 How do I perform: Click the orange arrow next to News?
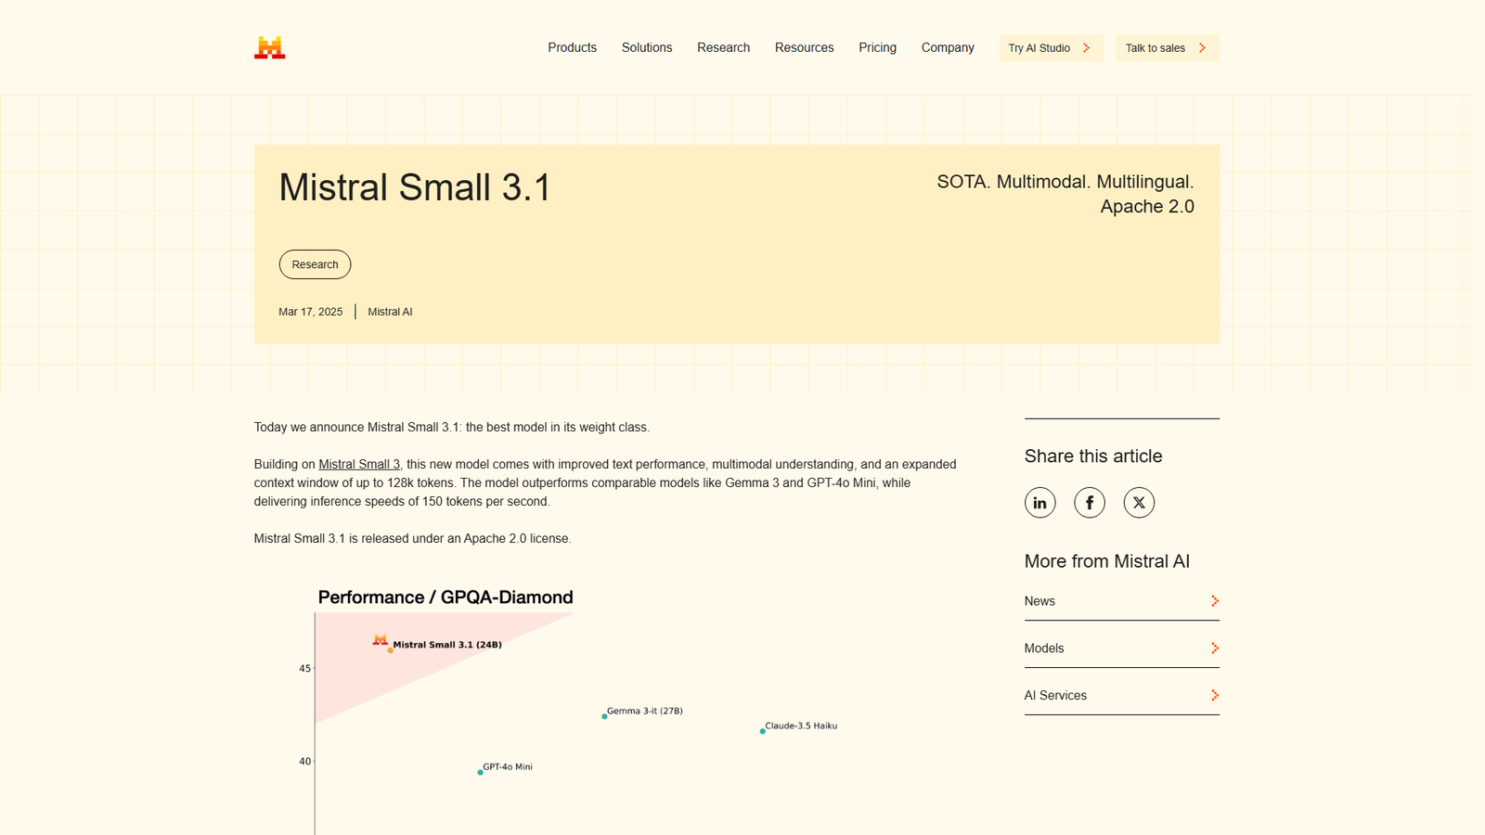pos(1214,600)
